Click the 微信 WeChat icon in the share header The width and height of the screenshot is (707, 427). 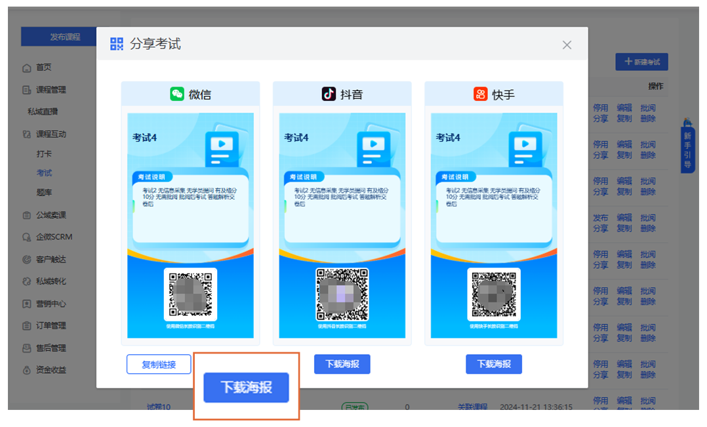click(x=177, y=94)
